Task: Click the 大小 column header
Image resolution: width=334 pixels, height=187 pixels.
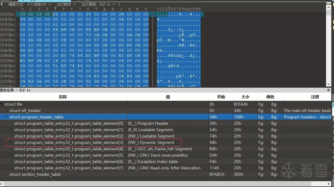Action: click(x=245, y=97)
